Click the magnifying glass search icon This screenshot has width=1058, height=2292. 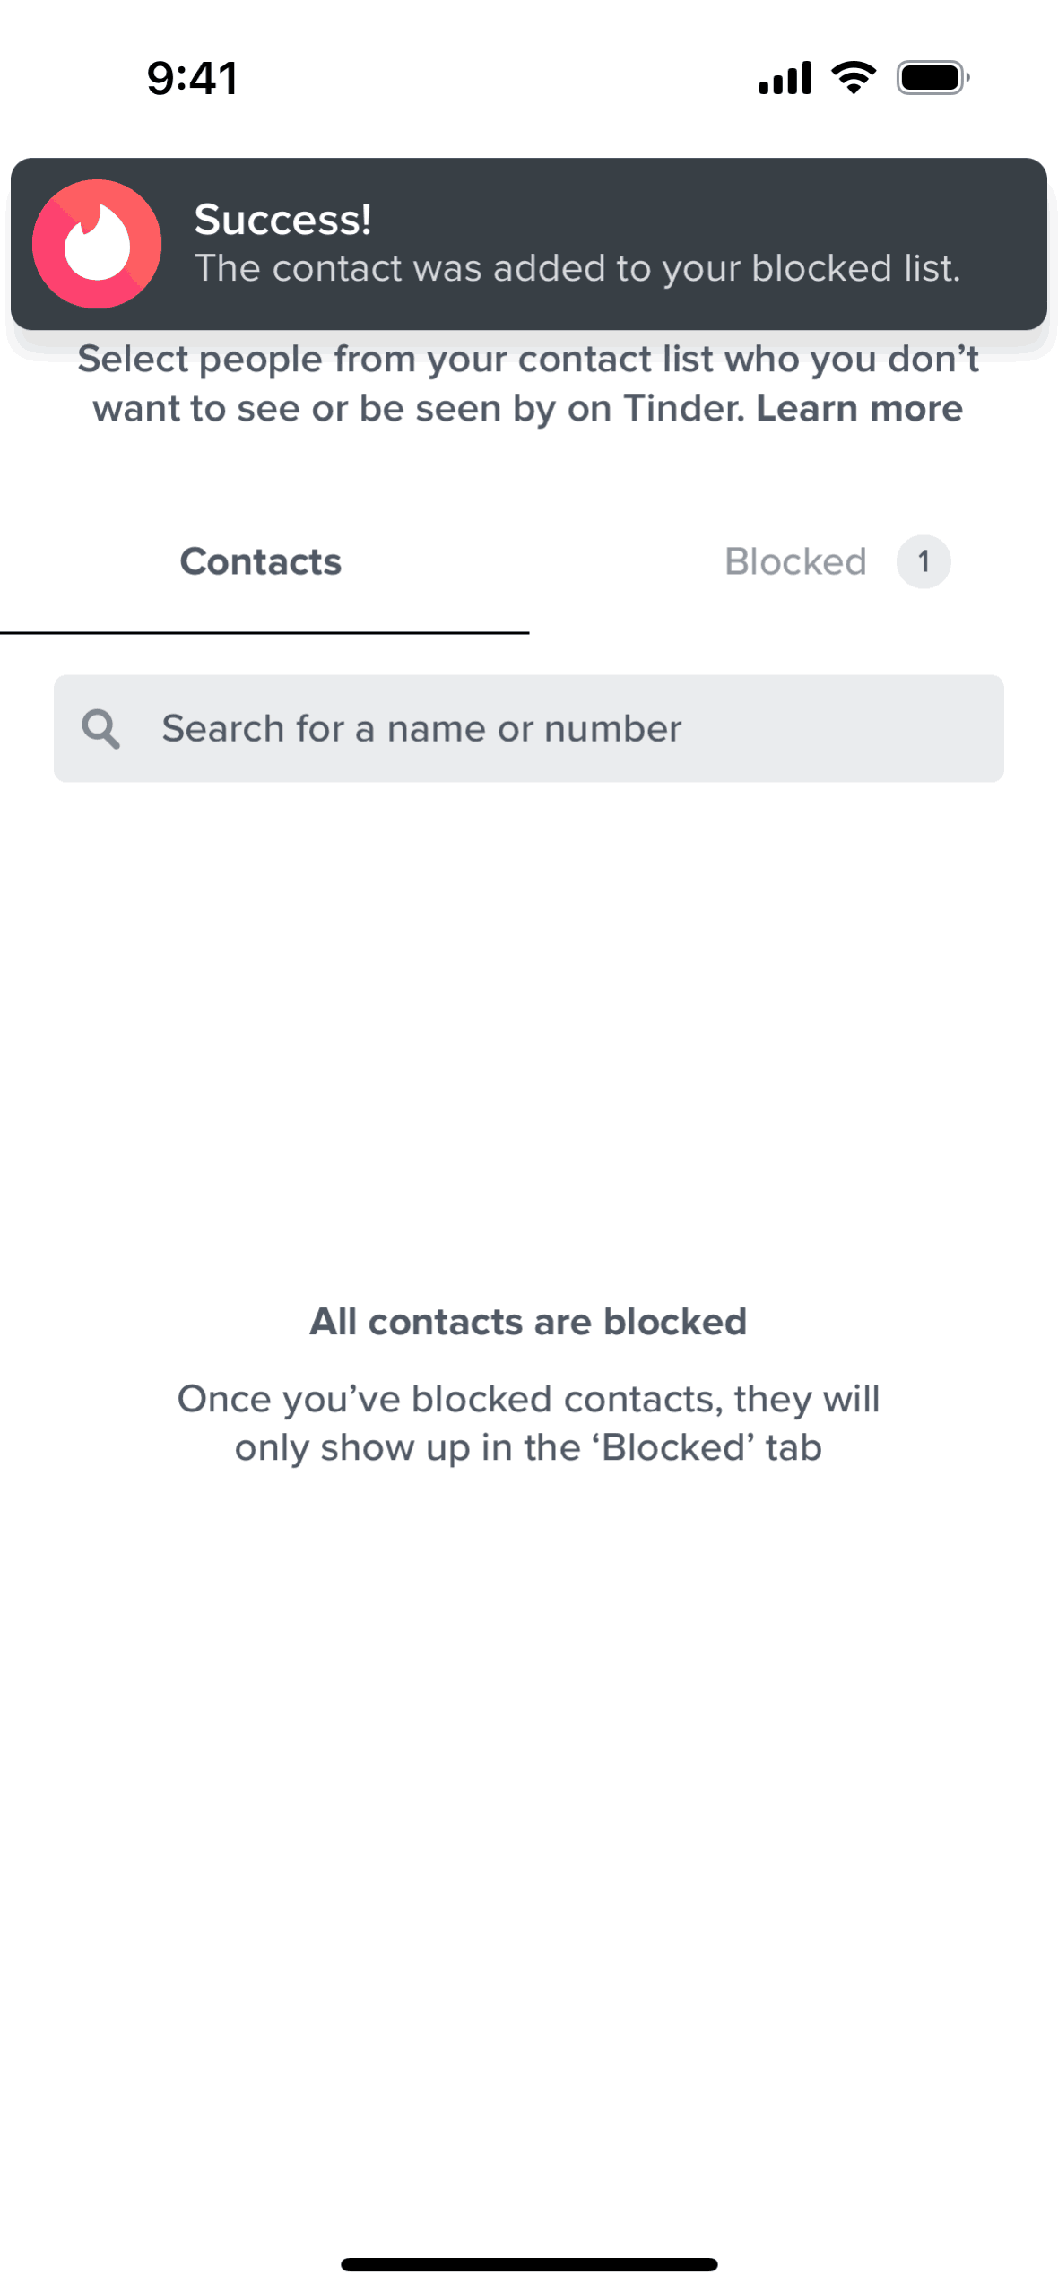click(x=100, y=729)
